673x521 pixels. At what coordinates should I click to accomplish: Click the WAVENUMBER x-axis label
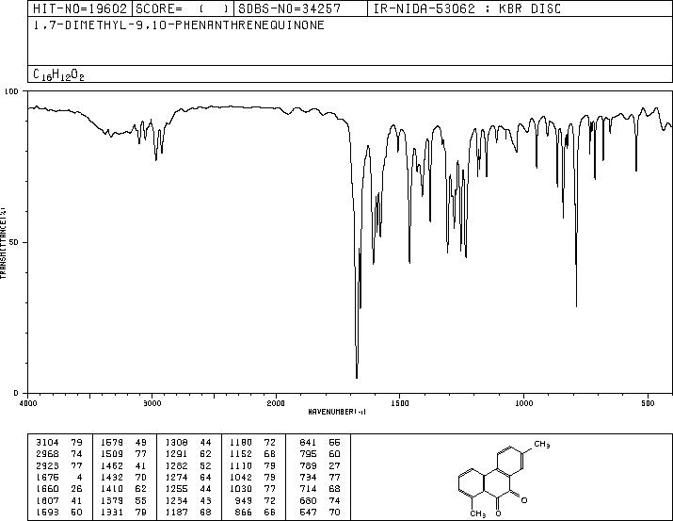coord(337,412)
